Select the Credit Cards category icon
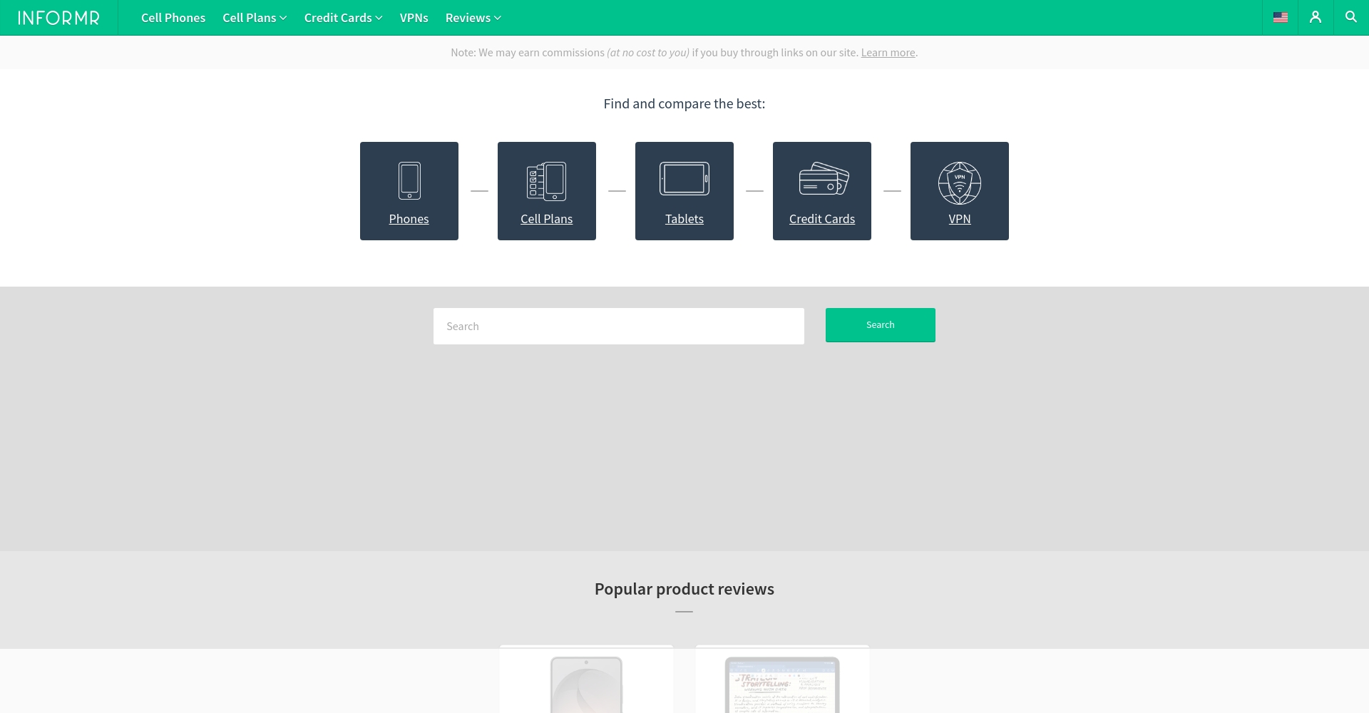The image size is (1369, 713). tap(824, 179)
